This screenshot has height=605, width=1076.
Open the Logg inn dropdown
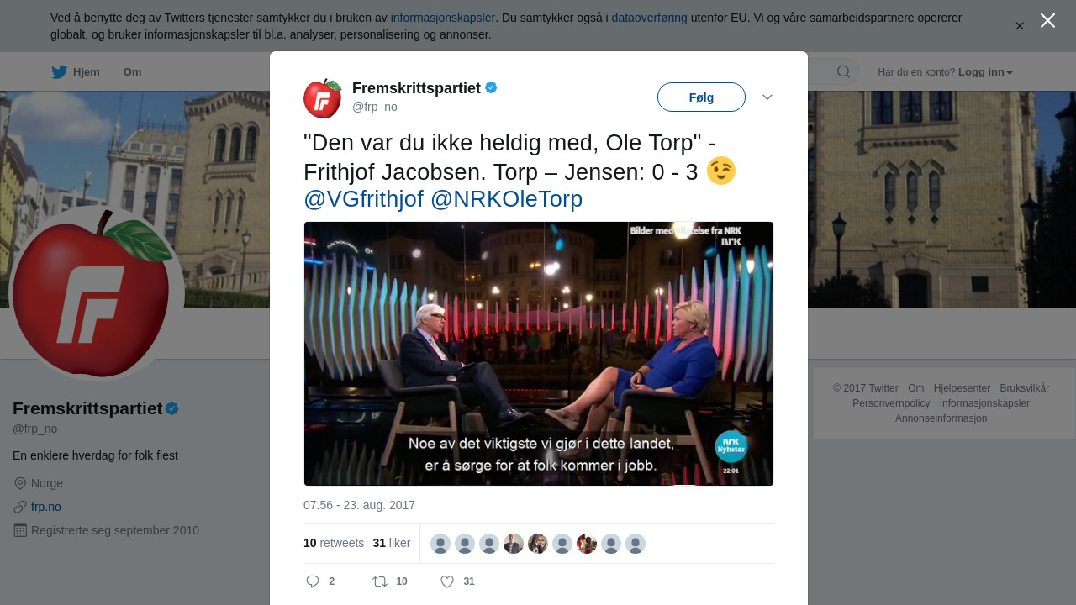pyautogui.click(x=985, y=72)
